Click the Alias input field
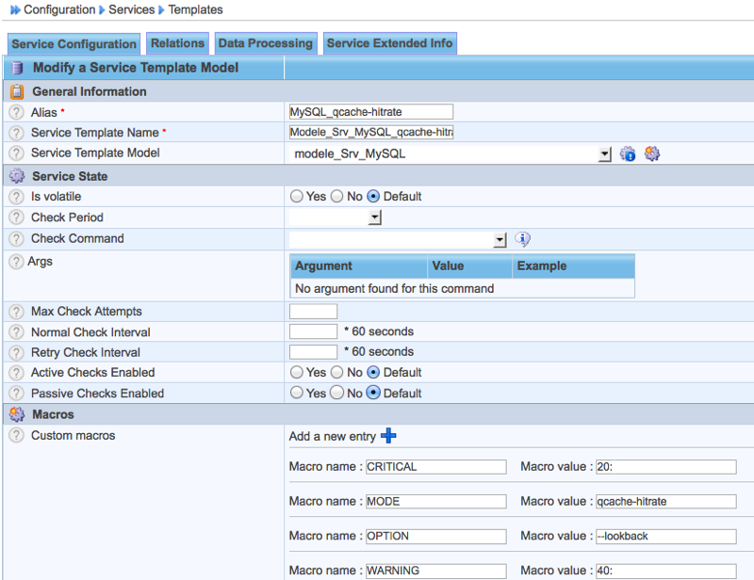 (x=370, y=112)
